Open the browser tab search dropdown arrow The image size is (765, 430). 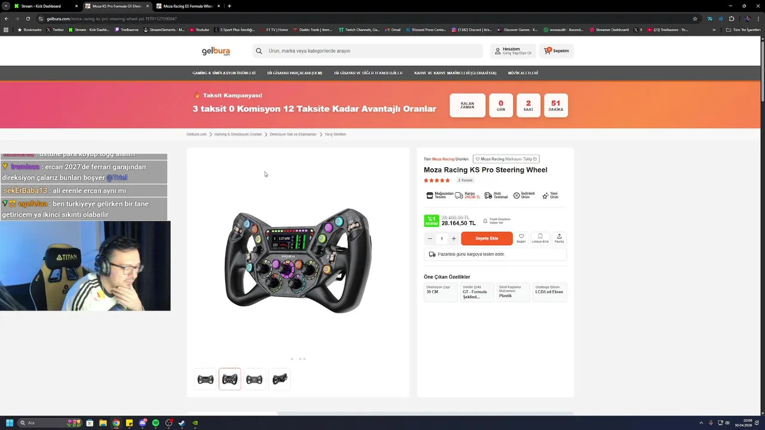point(5,6)
